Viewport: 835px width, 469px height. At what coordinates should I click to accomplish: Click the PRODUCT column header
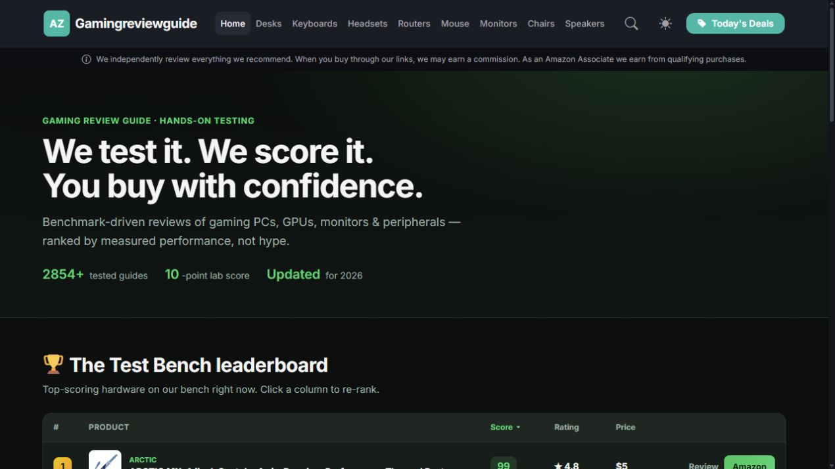click(108, 427)
